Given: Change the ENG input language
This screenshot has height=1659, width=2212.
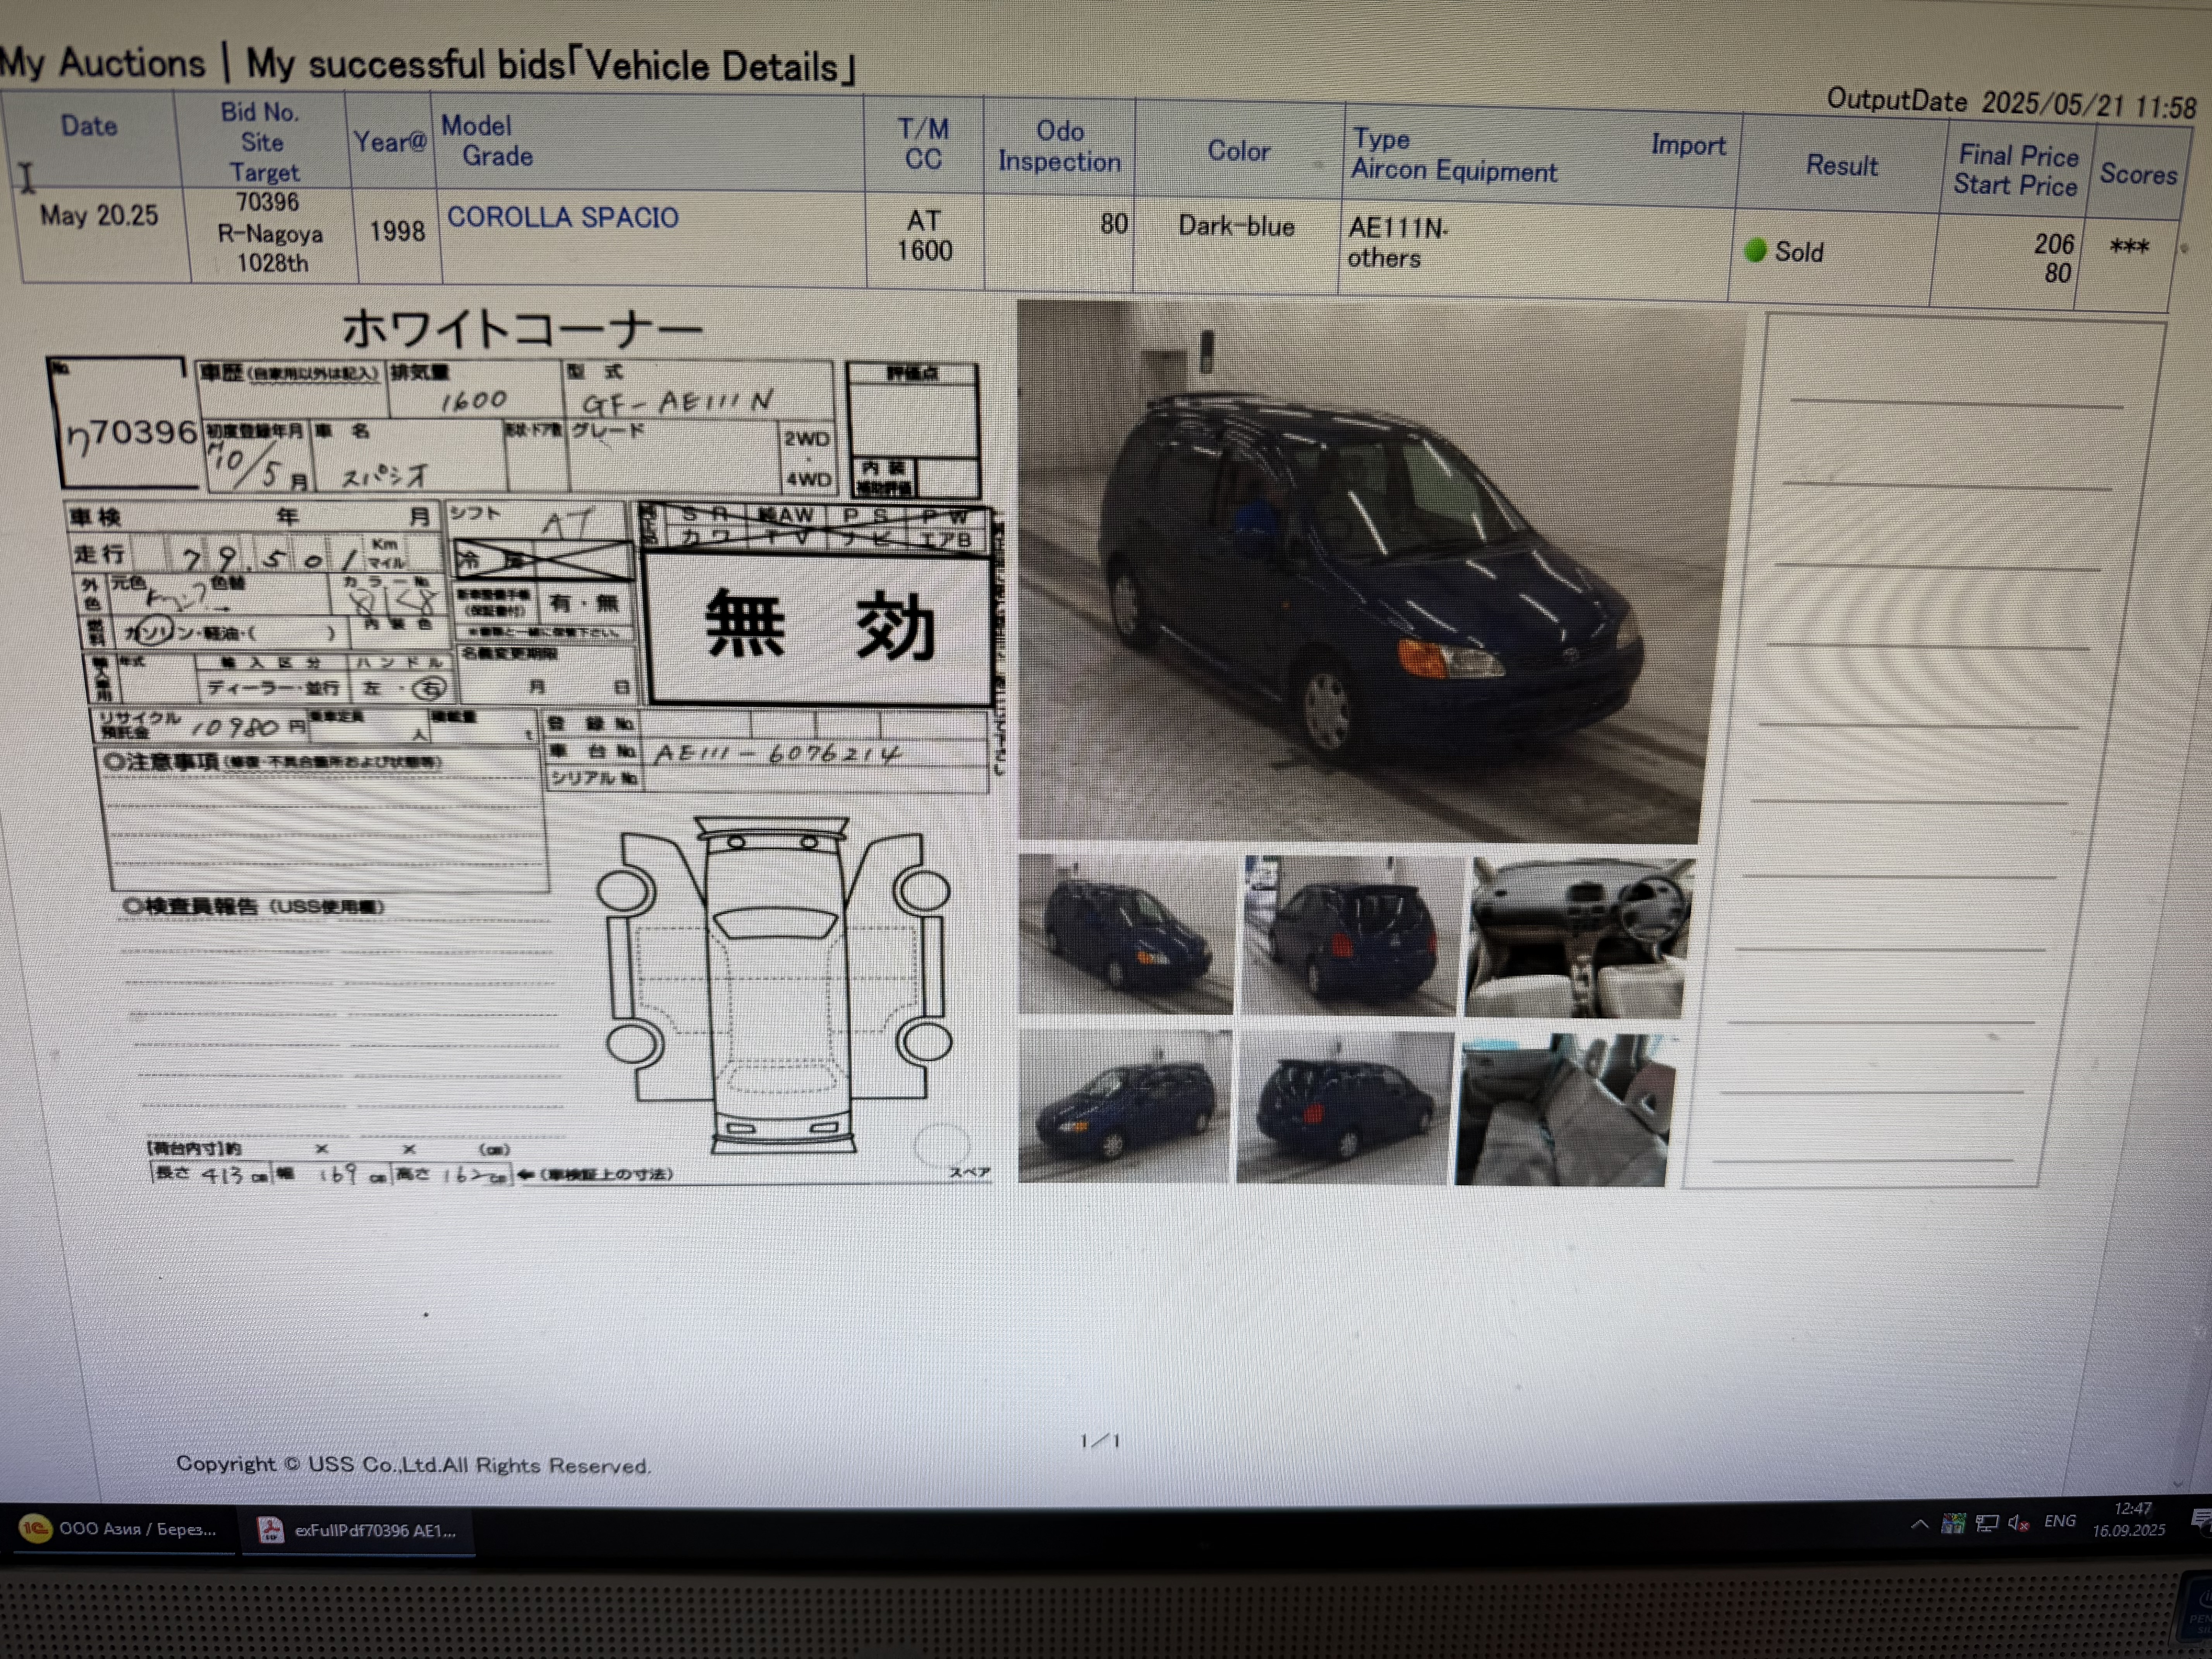Looking at the screenshot, I should coord(2060,1521).
